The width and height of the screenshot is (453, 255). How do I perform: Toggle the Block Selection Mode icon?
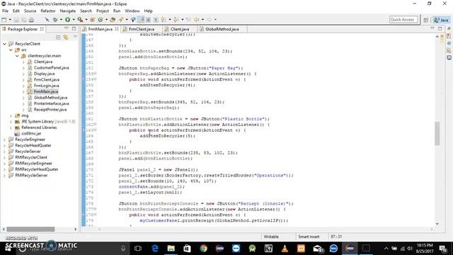point(148,20)
